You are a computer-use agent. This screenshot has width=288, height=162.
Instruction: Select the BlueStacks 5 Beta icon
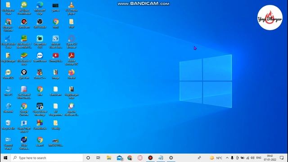coord(24,59)
